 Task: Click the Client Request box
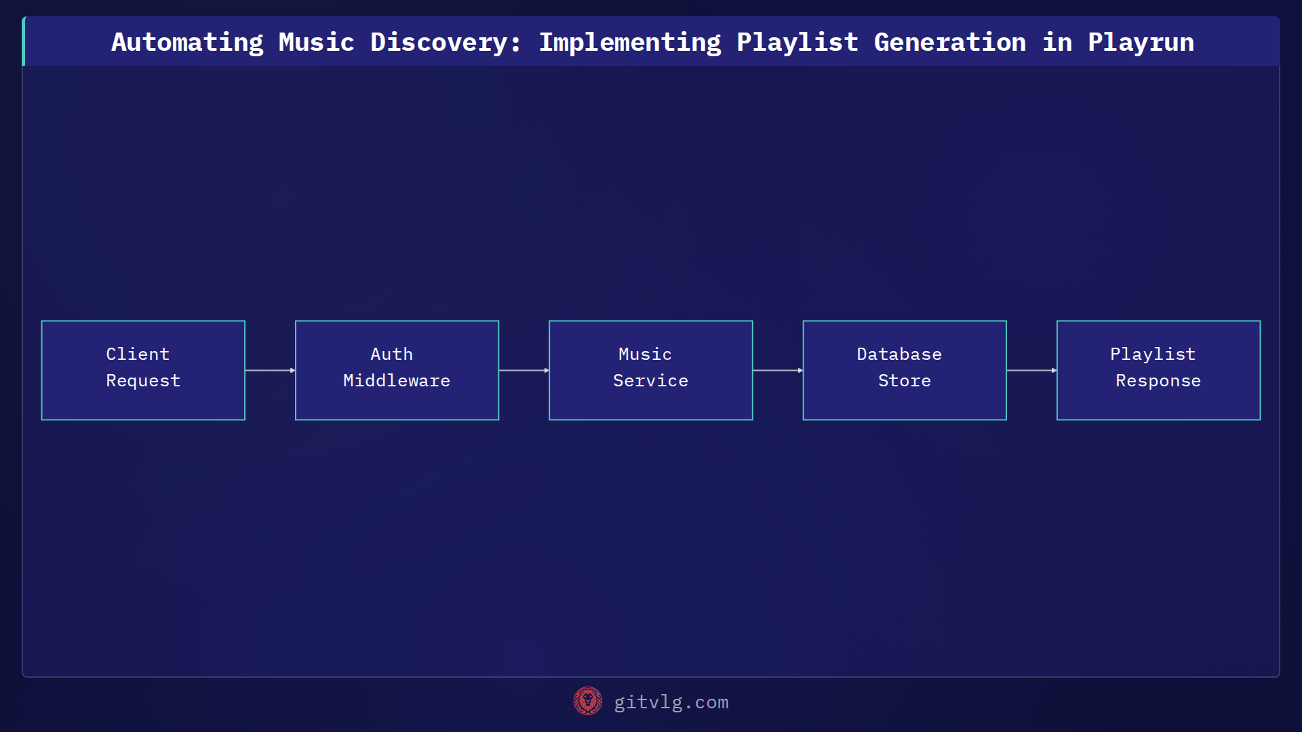point(143,370)
